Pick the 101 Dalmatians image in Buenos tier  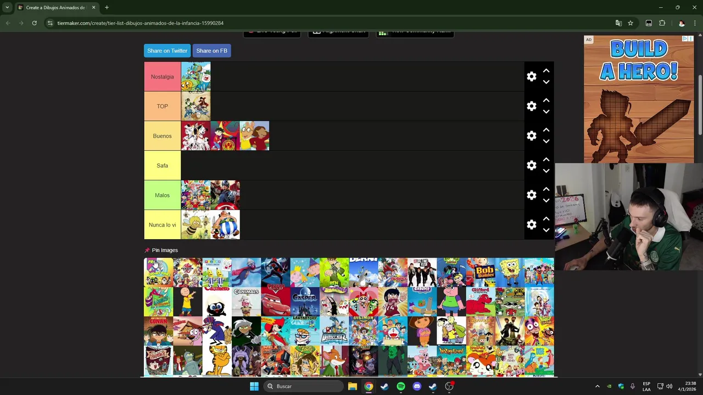[196, 136]
